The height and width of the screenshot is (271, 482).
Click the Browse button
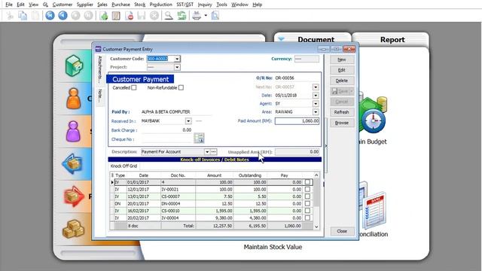point(342,123)
